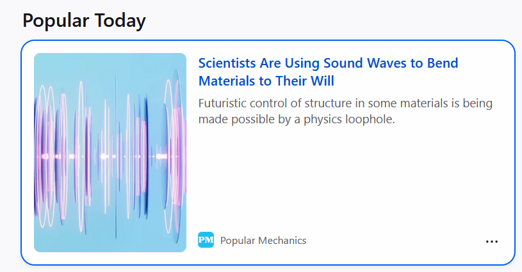Click the glowing center of the waveform image
Screen dimensions: 522x272
[x=104, y=156]
